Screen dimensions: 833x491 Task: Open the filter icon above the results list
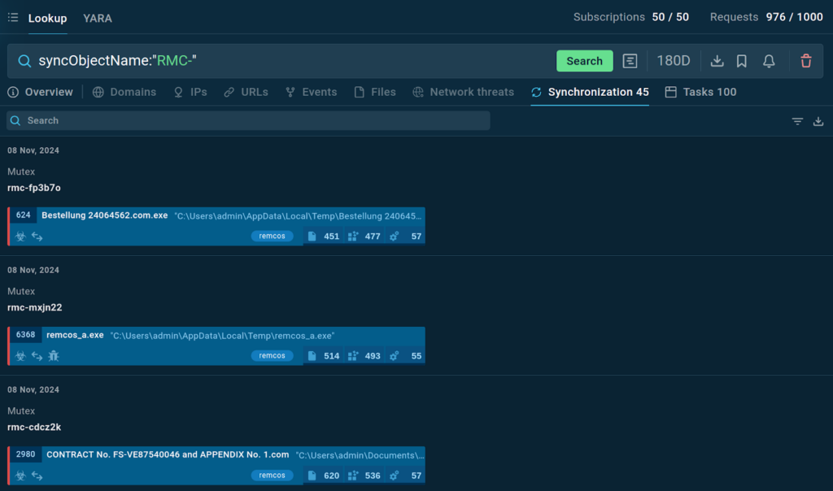[797, 121]
